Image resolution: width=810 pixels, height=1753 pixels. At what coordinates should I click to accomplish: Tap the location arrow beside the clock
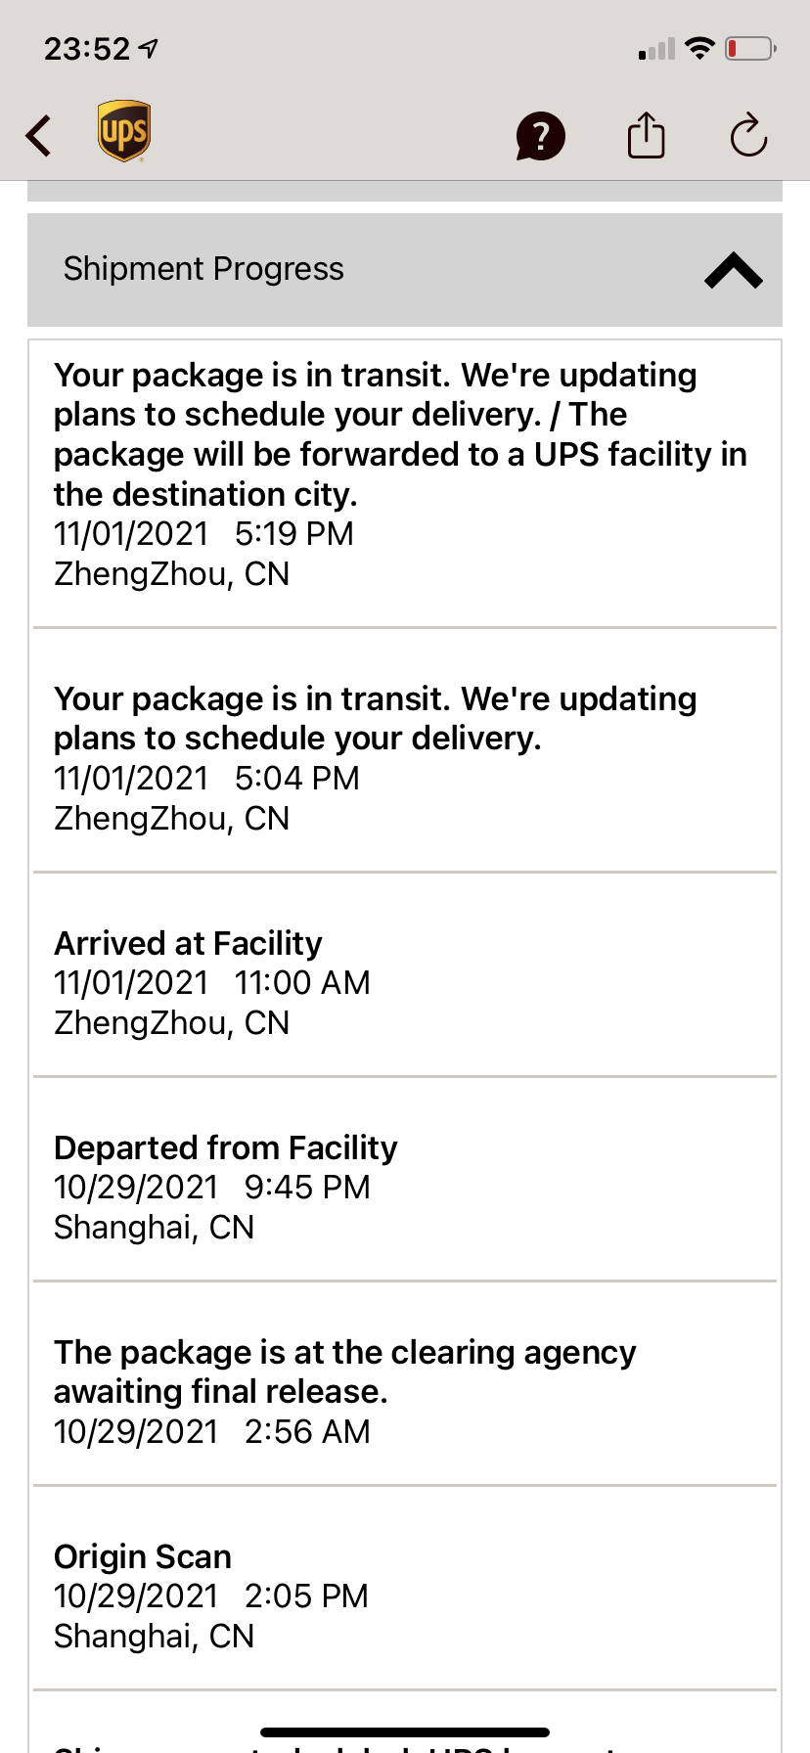click(149, 48)
